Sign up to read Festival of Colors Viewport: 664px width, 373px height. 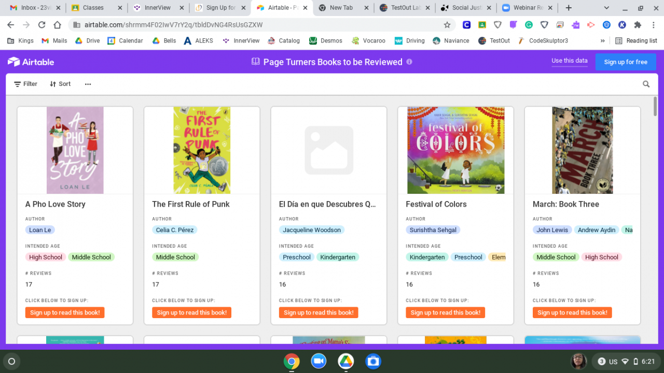[445, 312]
